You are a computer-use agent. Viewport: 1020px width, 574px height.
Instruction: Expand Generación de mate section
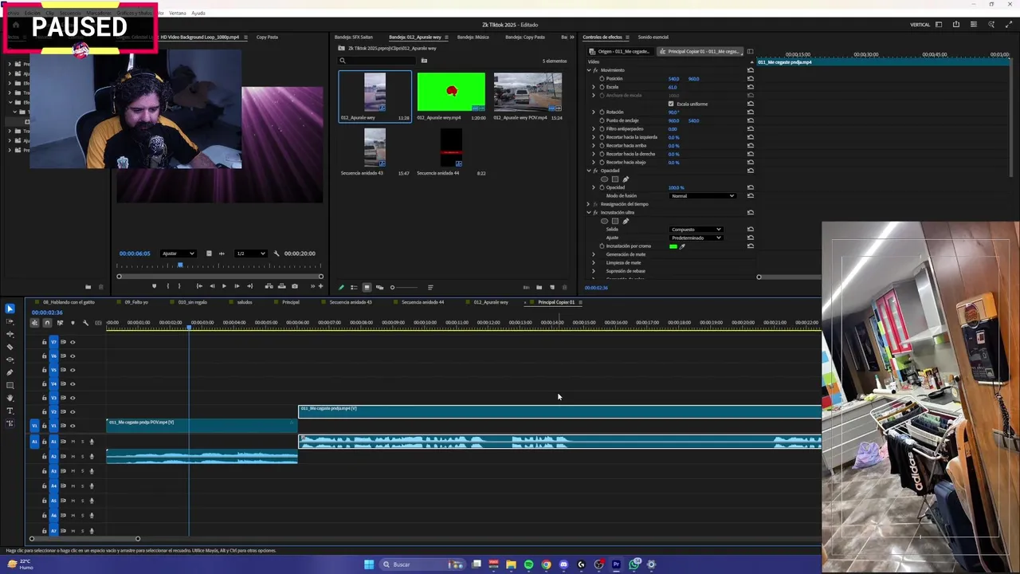[594, 254]
